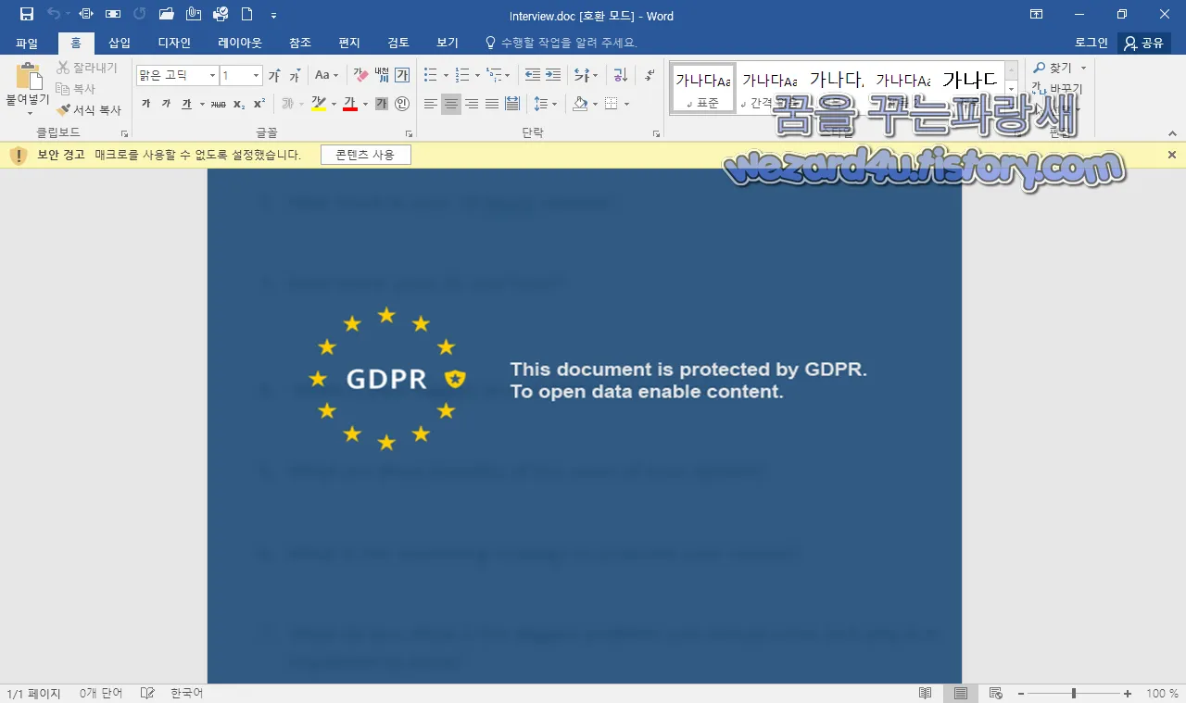Image resolution: width=1186 pixels, height=703 pixels.
Task: Toggle italic formatting
Action: [x=166, y=104]
